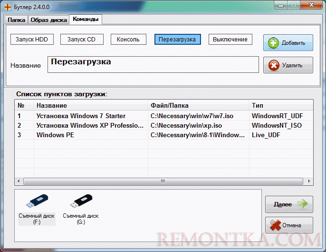Click the green plus Добавить icon

point(273,43)
